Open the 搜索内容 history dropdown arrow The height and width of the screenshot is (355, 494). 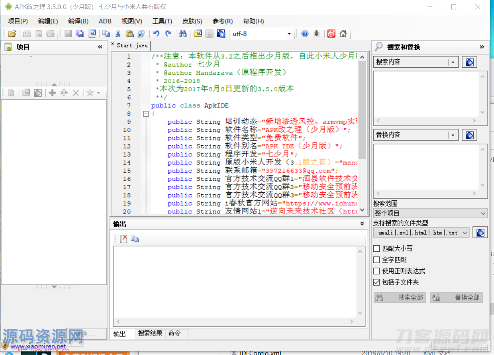click(453, 62)
